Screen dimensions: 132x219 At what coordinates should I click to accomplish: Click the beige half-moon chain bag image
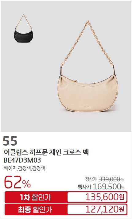click(88, 66)
